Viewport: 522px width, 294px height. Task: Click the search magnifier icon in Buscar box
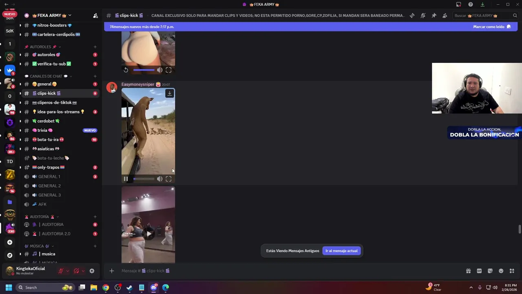pos(515,16)
